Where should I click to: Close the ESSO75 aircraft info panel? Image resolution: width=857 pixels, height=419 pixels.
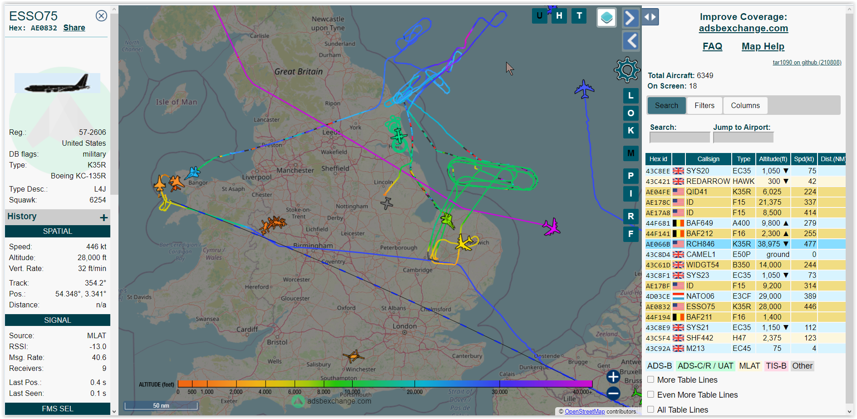pos(101,16)
